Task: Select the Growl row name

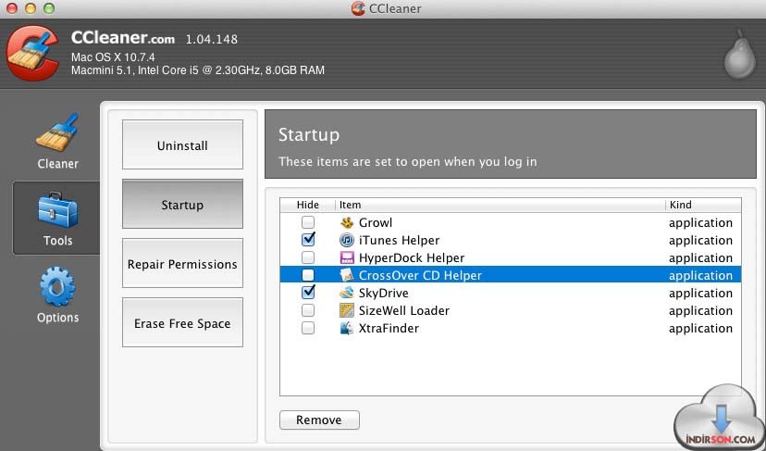Action: coord(376,223)
